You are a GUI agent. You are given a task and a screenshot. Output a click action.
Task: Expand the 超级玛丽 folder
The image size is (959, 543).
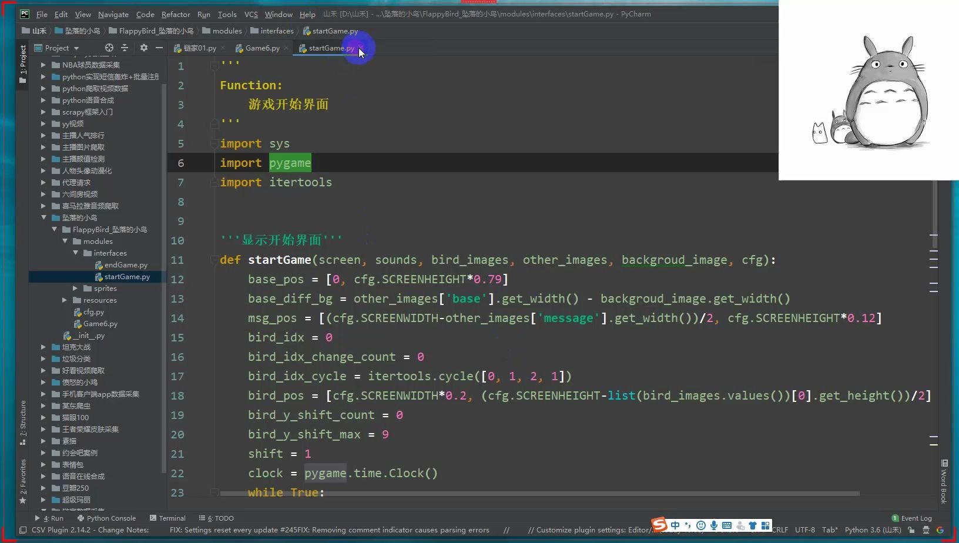[43, 500]
